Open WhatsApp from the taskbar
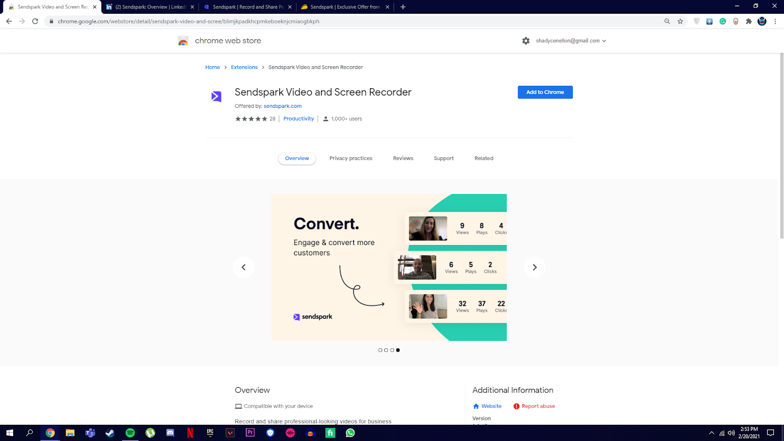This screenshot has height=441, width=784. (x=350, y=433)
